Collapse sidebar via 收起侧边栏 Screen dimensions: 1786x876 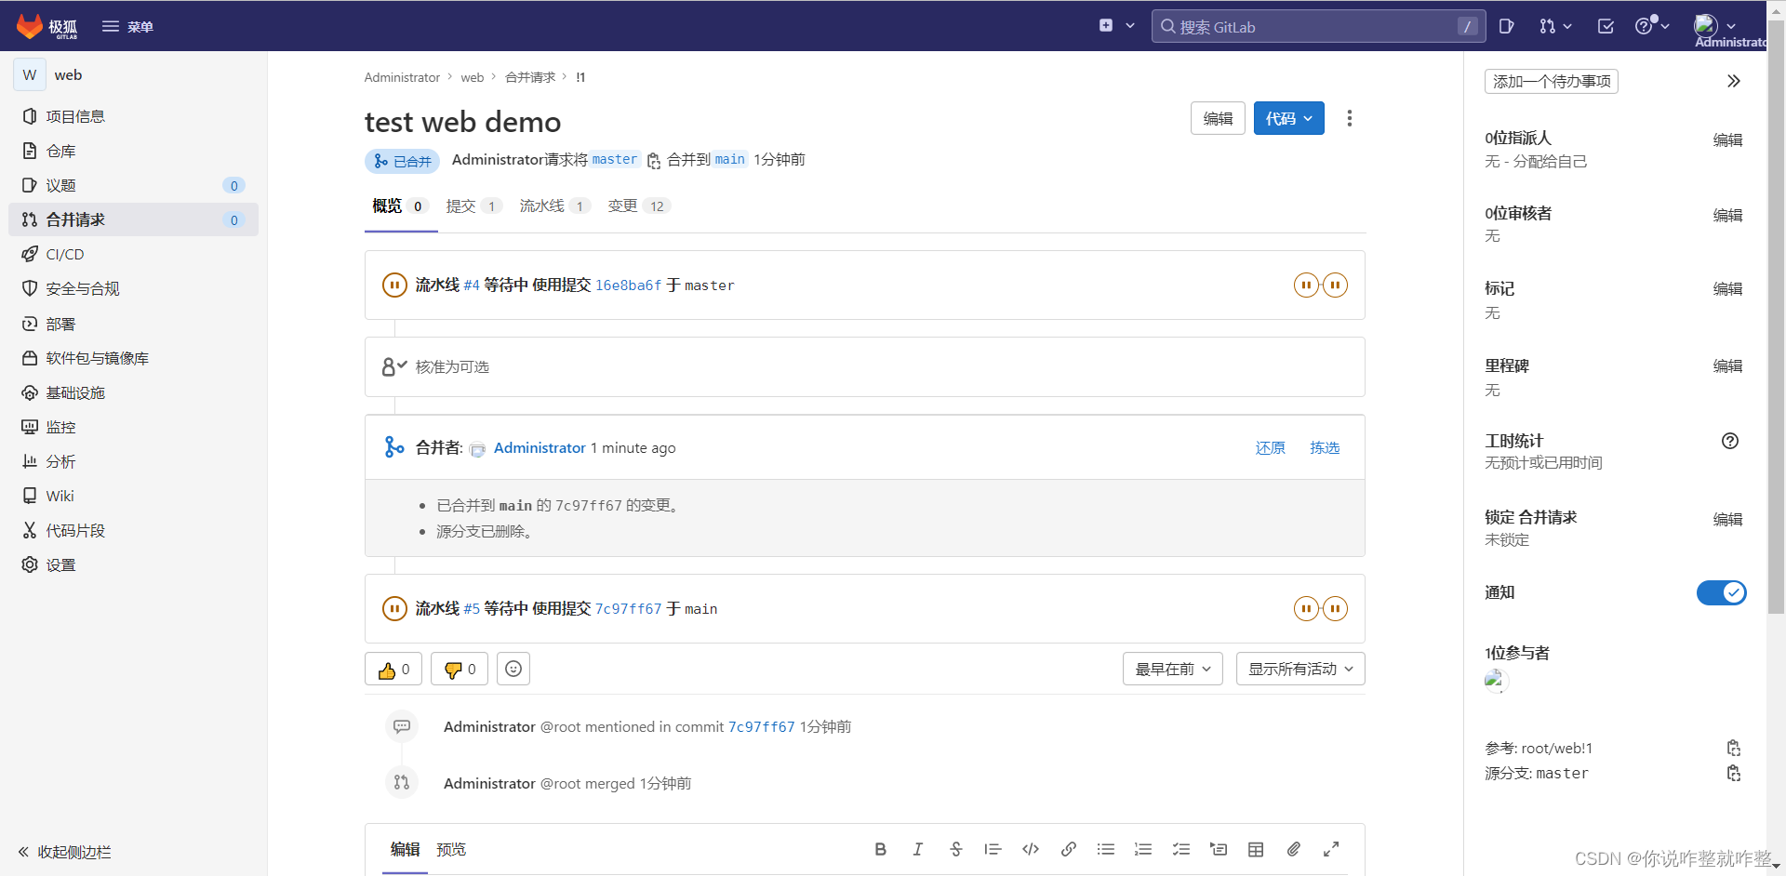pyautogui.click(x=64, y=852)
